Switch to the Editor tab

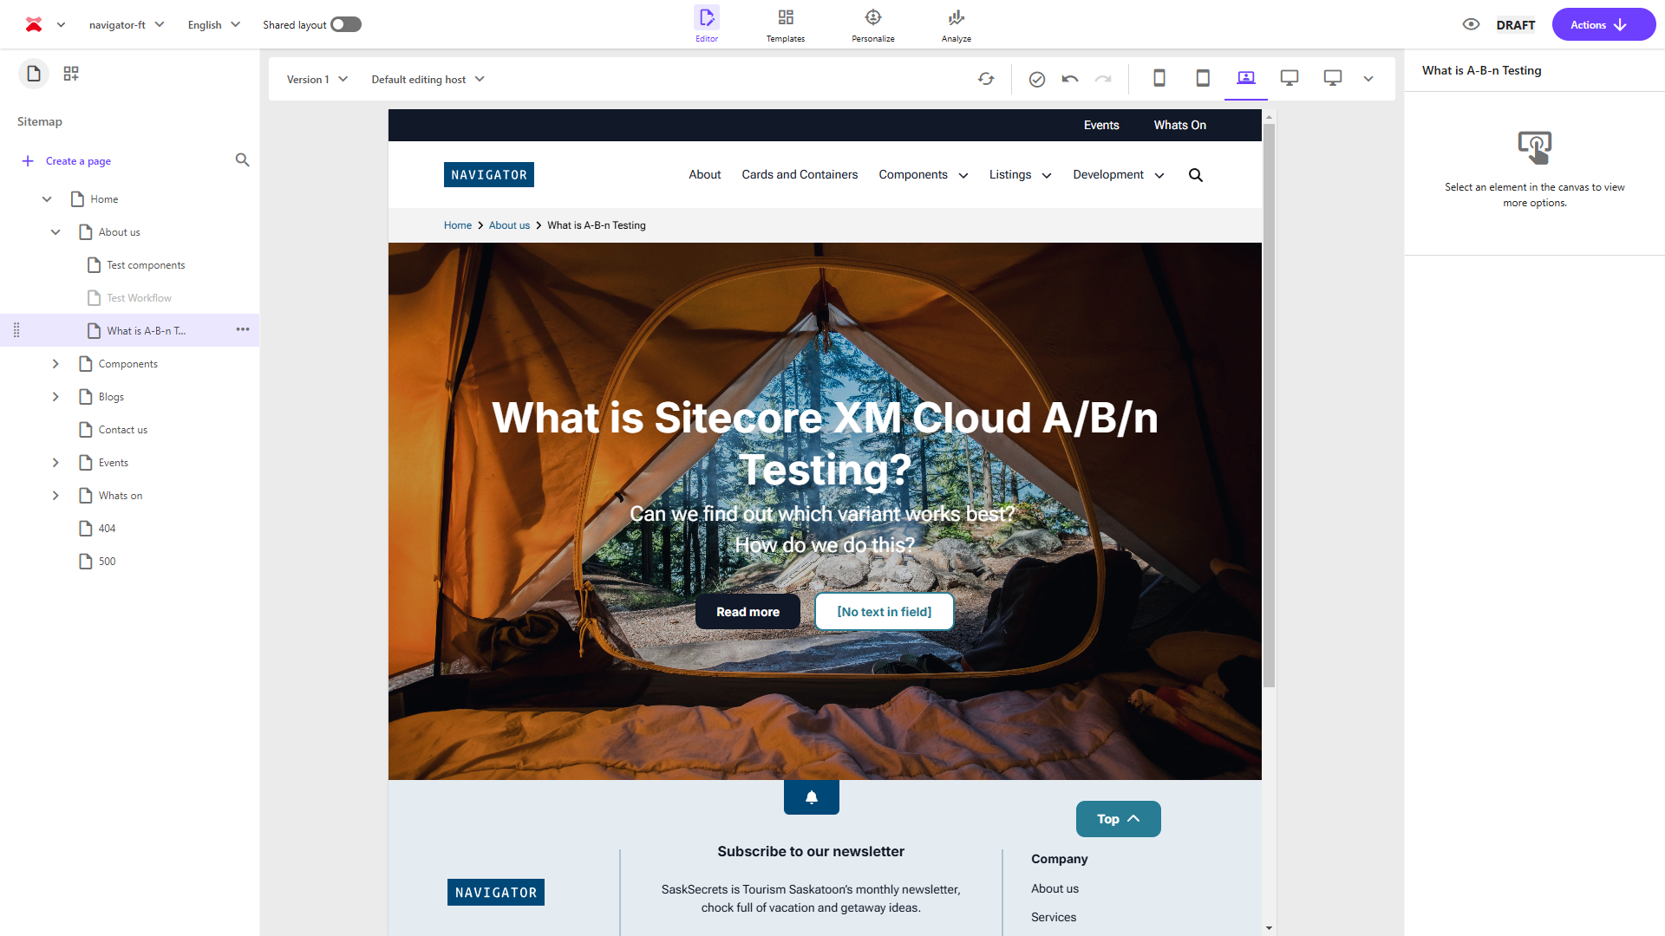pos(707,24)
